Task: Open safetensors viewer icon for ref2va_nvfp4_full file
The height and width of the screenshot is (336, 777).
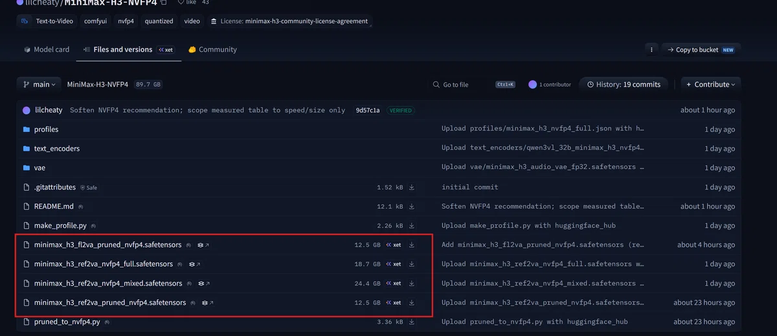Action: [194, 264]
